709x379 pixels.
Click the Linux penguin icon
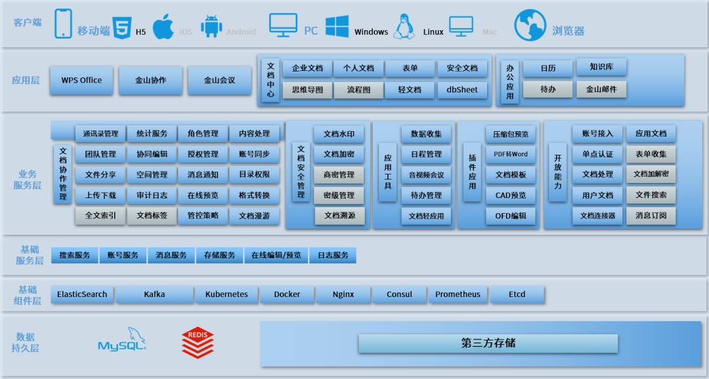pyautogui.click(x=404, y=27)
